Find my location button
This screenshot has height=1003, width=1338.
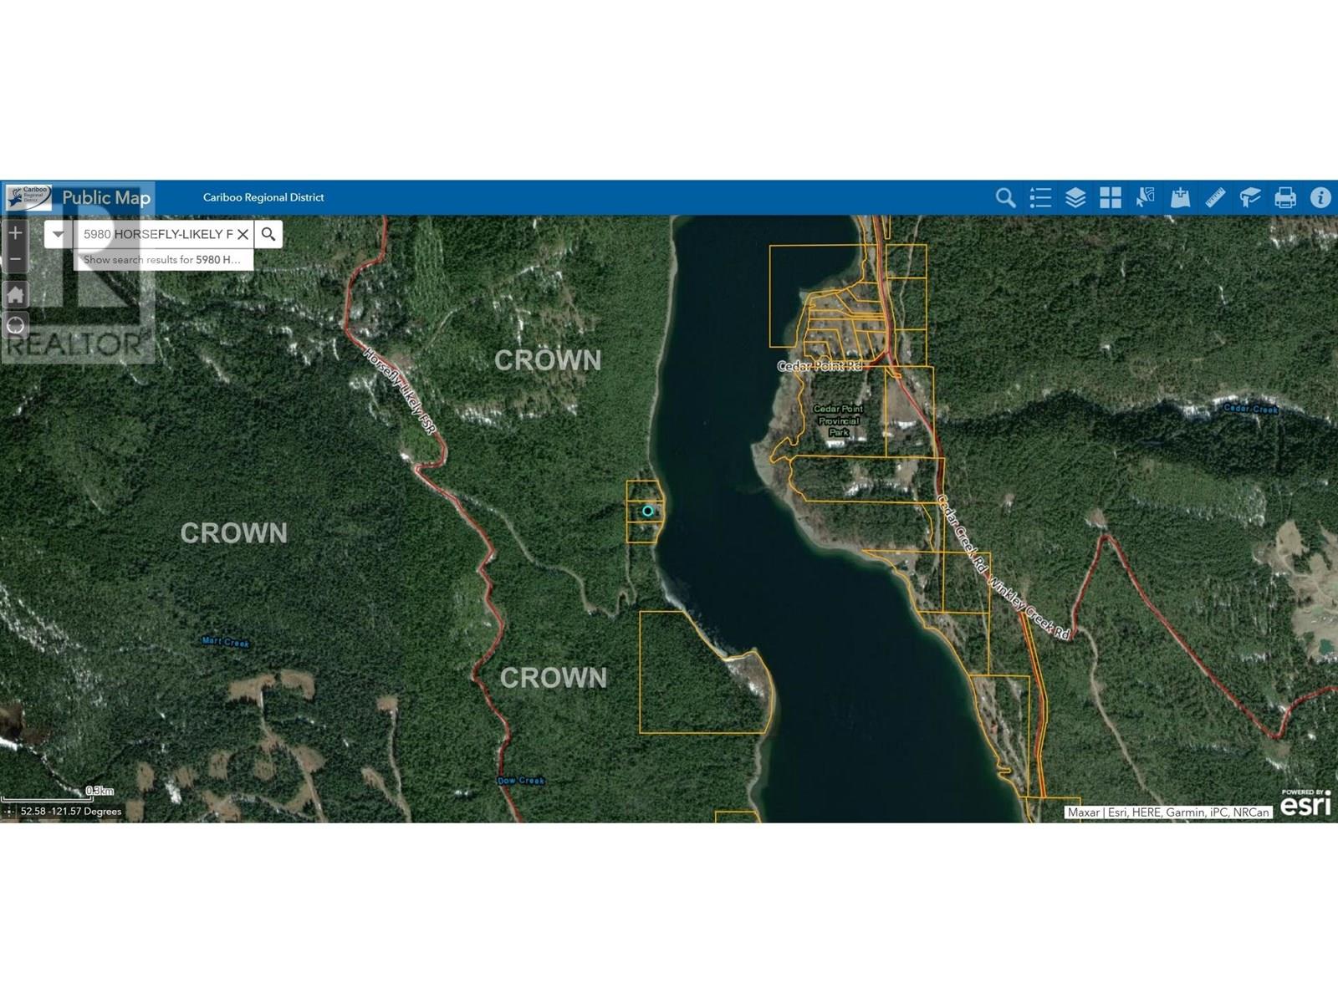tap(15, 326)
